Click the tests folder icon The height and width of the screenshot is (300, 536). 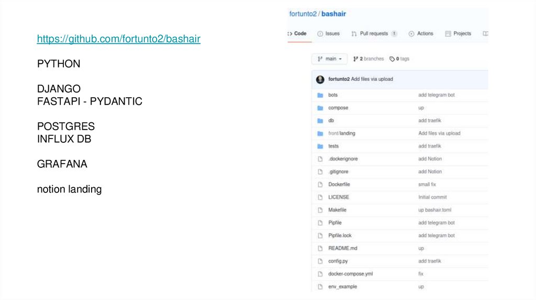320,146
